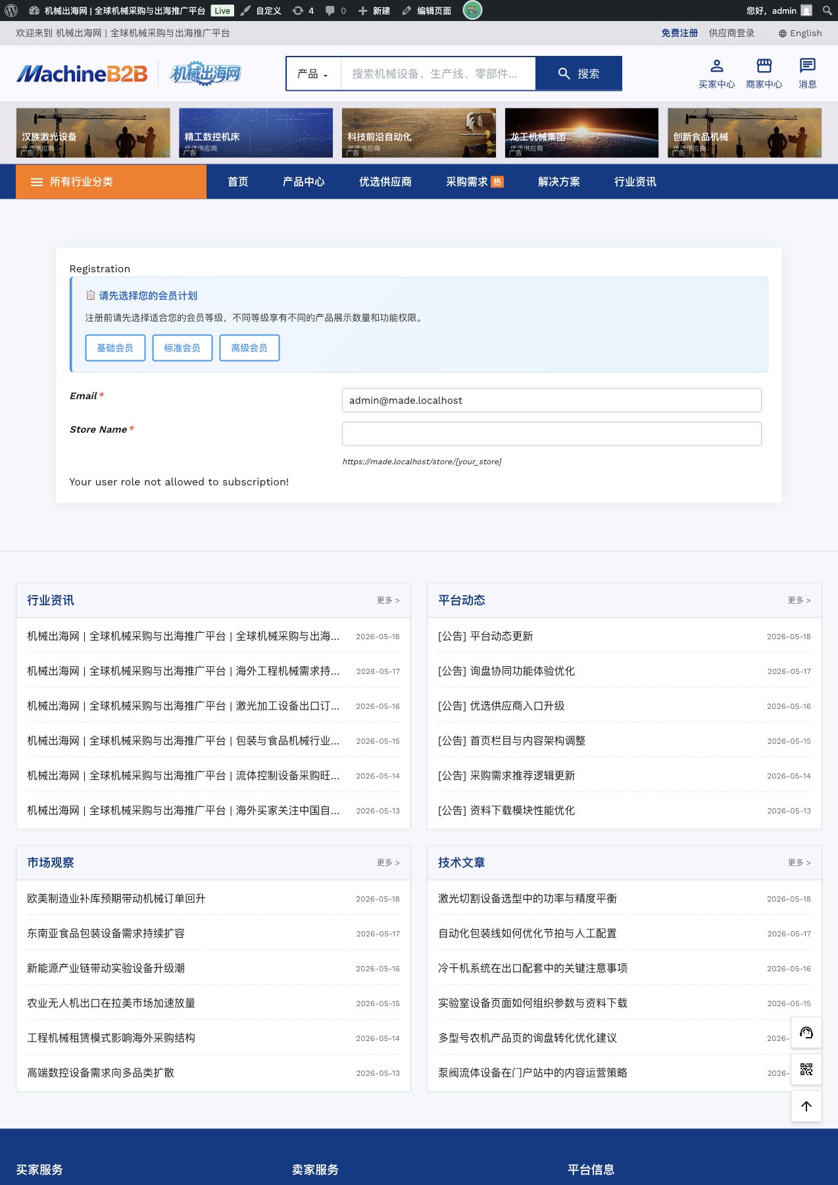This screenshot has width=838, height=1185.
Task: Expand the 所有行业分类 category menu
Action: pyautogui.click(x=111, y=181)
